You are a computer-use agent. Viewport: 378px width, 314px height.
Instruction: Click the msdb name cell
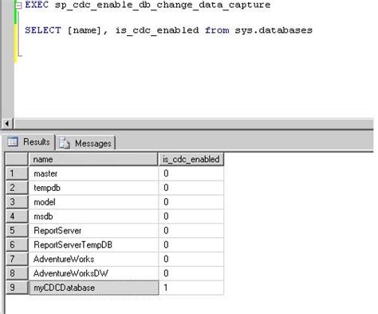(93, 217)
